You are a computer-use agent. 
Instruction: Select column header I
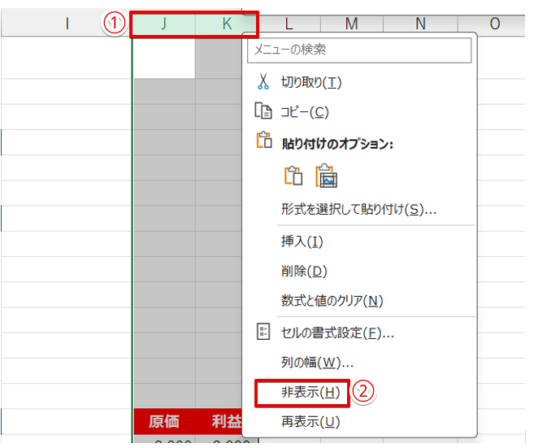pos(66,24)
